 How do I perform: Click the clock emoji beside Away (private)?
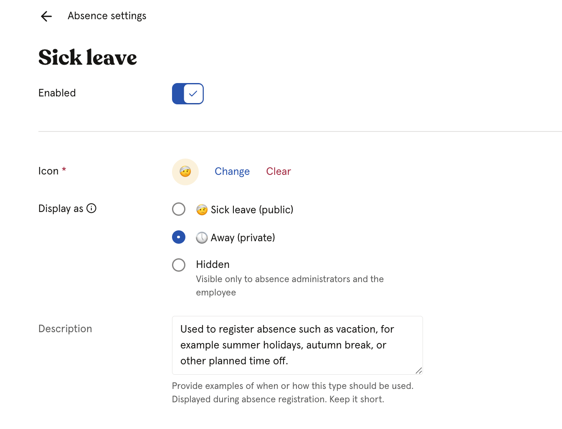pos(202,238)
